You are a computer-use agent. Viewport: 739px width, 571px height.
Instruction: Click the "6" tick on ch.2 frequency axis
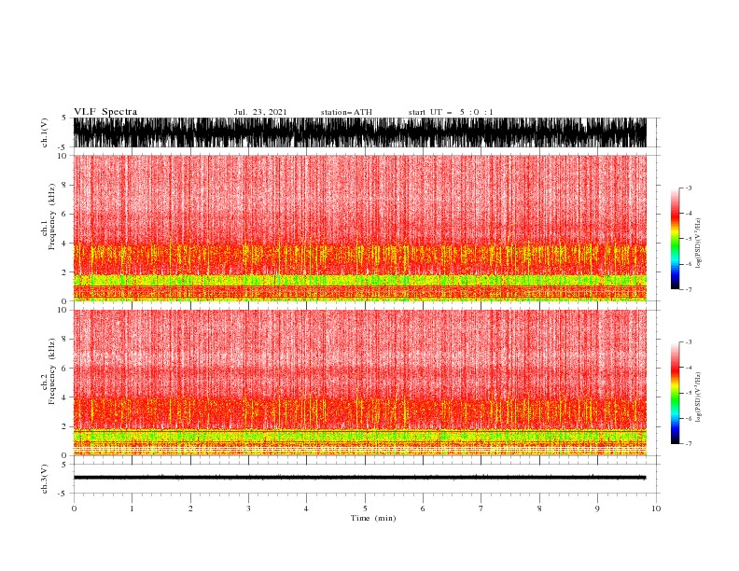[64, 369]
